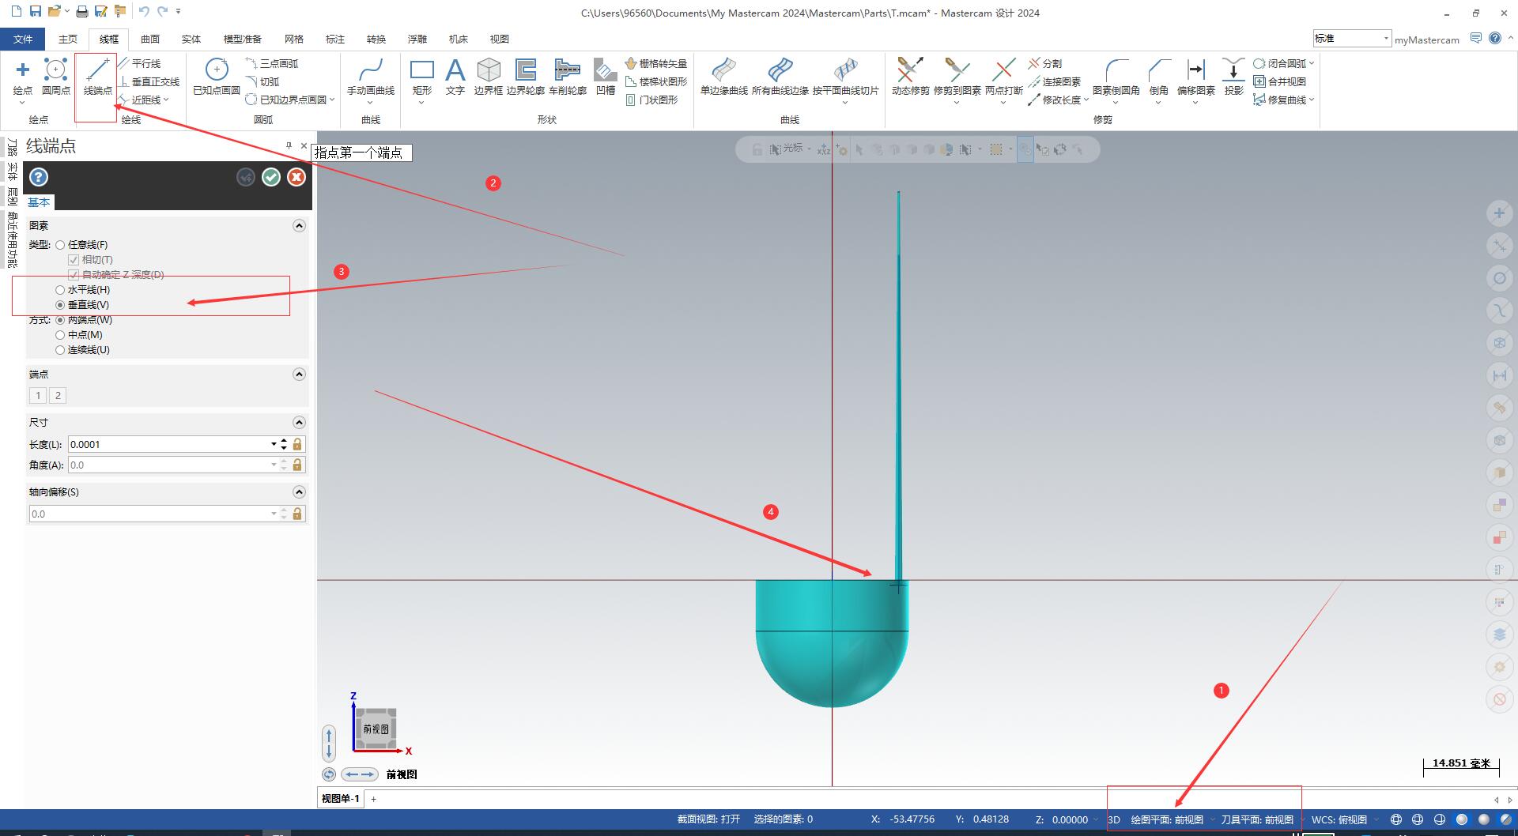Click endpoint button 2
The width and height of the screenshot is (1518, 836).
click(x=58, y=395)
